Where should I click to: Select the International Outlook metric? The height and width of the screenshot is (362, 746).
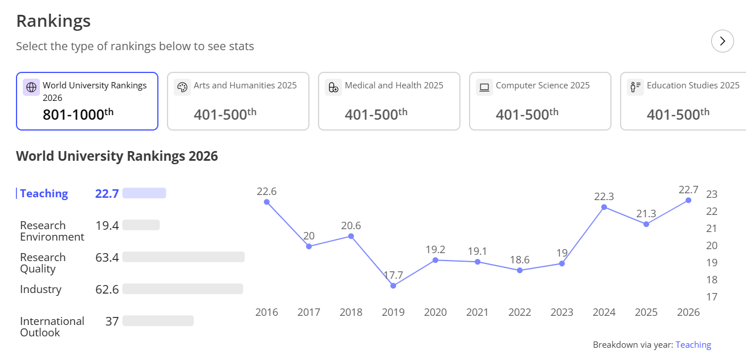pos(52,327)
